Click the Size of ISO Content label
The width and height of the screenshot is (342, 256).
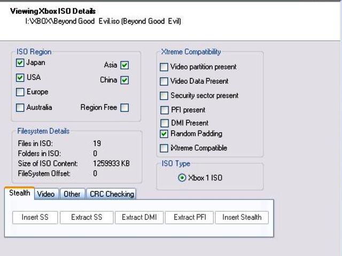(x=48, y=164)
